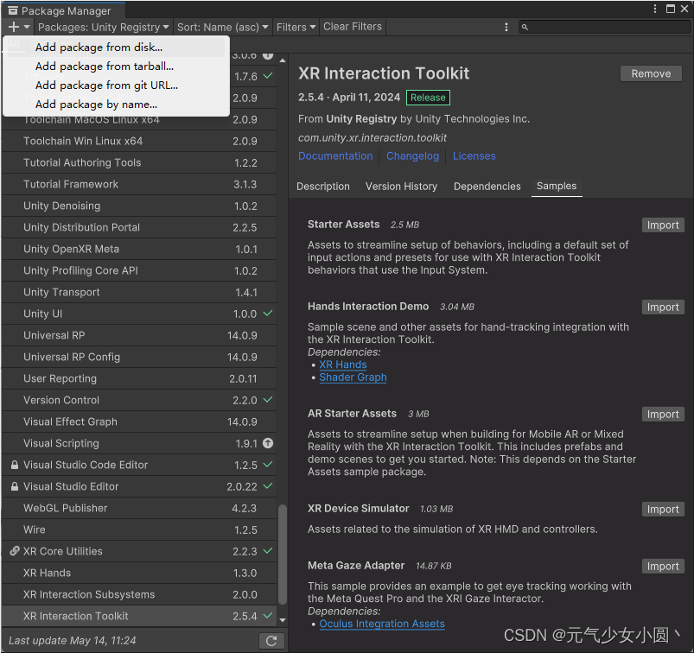Click the installed checkmark next to Unity UI
The height and width of the screenshot is (653, 694).
pyautogui.click(x=268, y=314)
